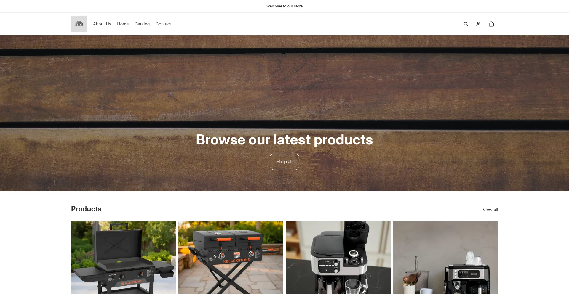Click the wooden plank hero banner image

point(284,89)
